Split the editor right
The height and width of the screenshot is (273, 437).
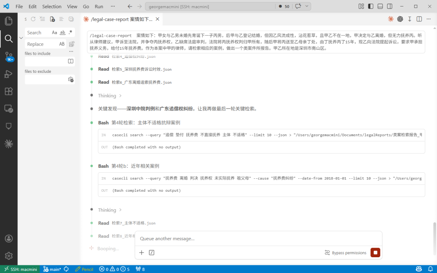pyautogui.click(x=419, y=19)
